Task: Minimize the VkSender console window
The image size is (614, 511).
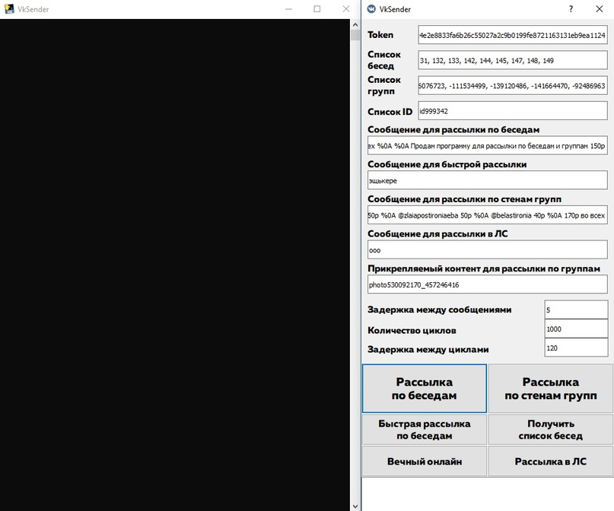Action: click(x=289, y=9)
